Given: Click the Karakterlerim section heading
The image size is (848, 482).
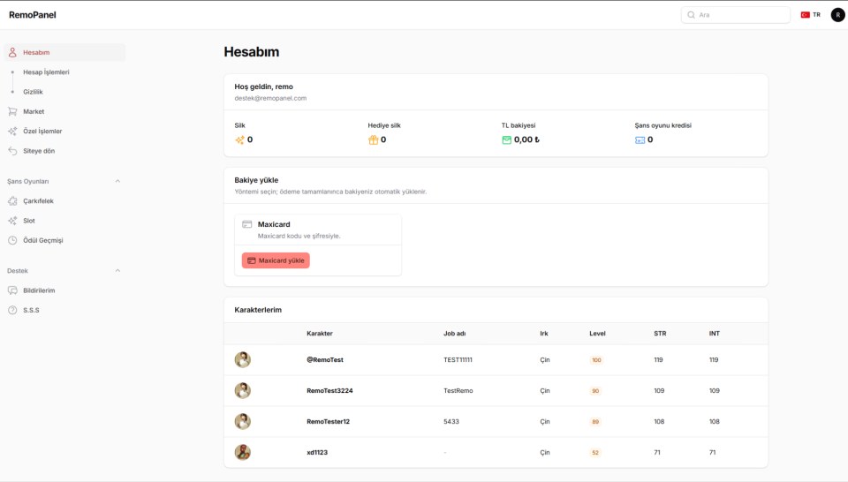Looking at the screenshot, I should 258,310.
